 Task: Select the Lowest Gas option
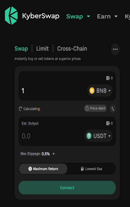point(92,169)
